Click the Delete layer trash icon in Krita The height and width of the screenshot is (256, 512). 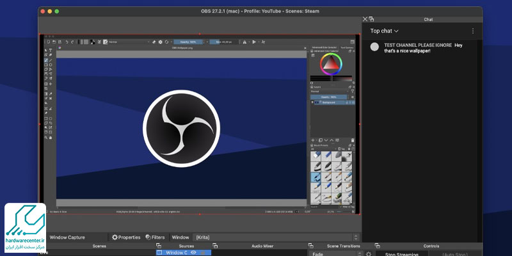click(x=353, y=140)
